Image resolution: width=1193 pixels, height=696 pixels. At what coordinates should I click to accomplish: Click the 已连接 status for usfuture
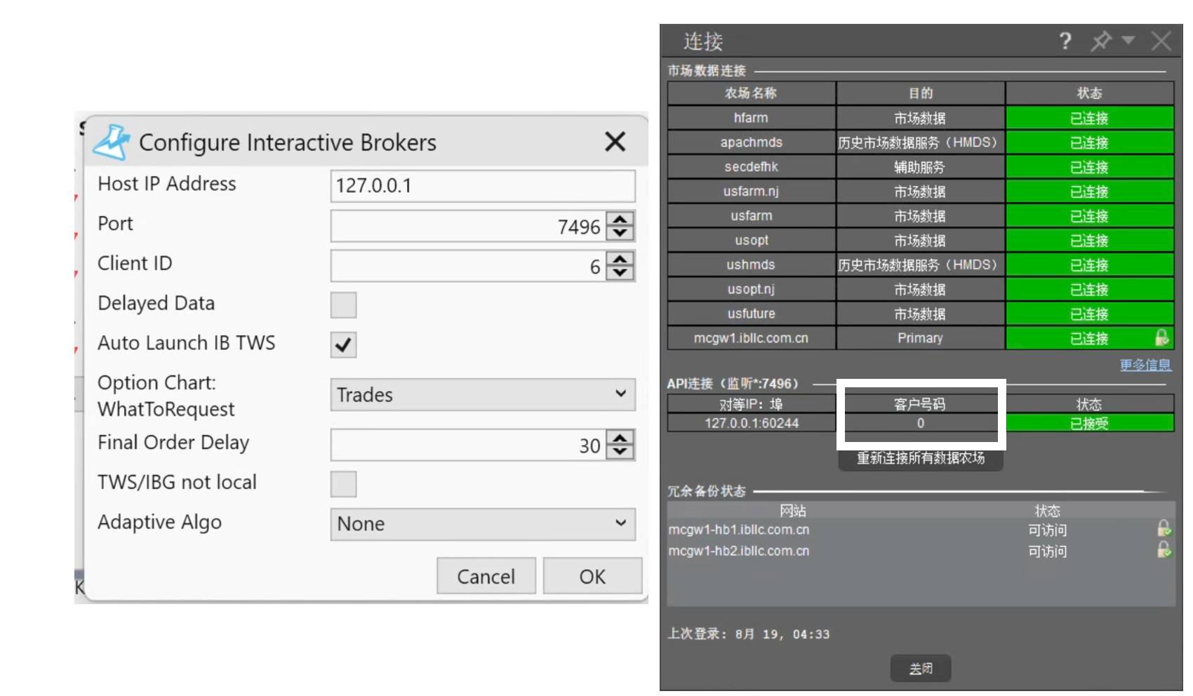tap(1090, 314)
